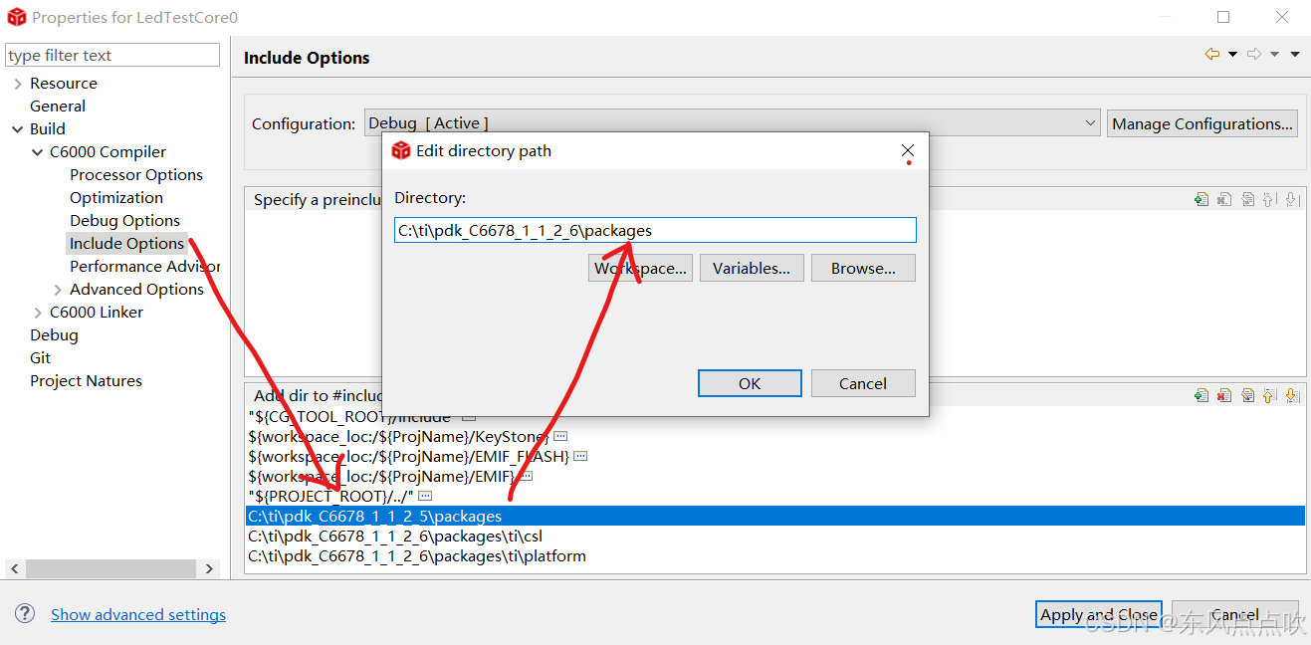Delete the selected #include search path entry

[1225, 395]
